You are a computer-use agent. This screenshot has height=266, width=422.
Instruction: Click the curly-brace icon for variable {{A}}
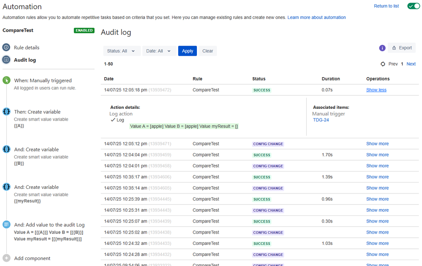[x=6, y=112]
